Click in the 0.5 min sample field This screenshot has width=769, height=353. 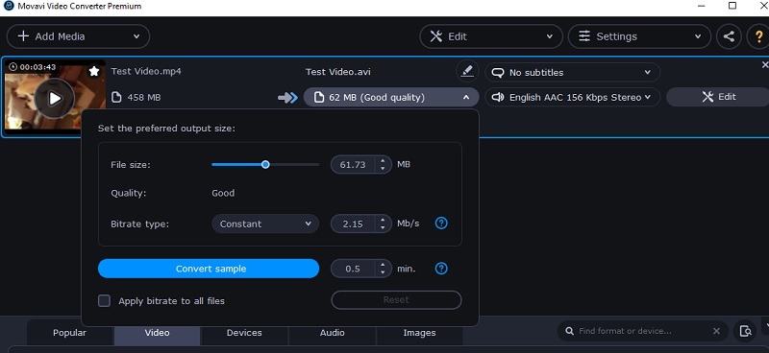pos(353,269)
